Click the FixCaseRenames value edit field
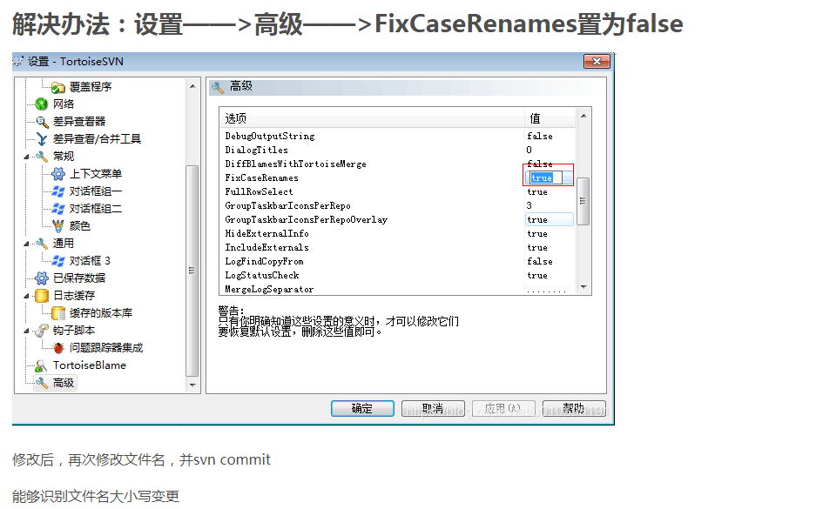This screenshot has width=816, height=509. click(x=543, y=177)
